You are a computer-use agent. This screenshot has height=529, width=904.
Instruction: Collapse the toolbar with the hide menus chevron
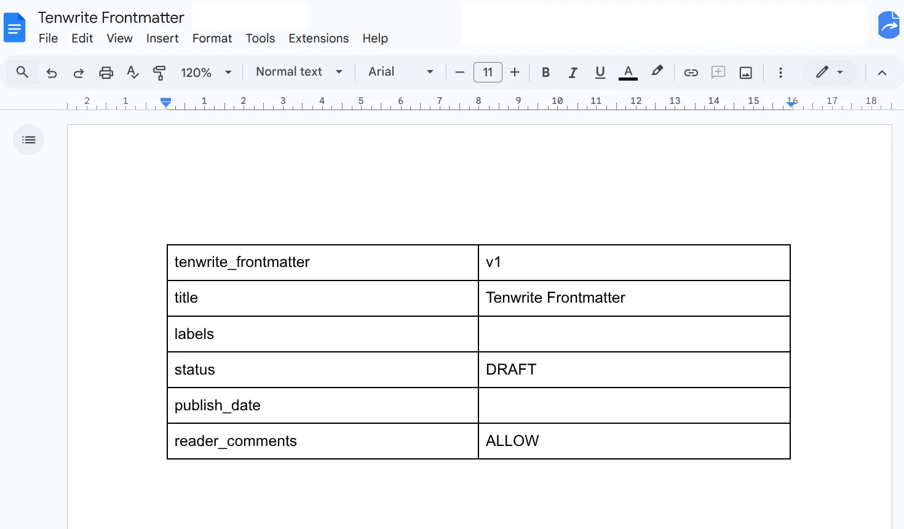pyautogui.click(x=882, y=72)
